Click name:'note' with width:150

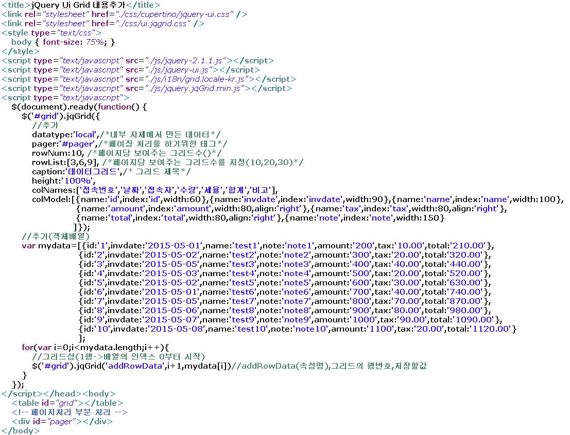point(365,218)
